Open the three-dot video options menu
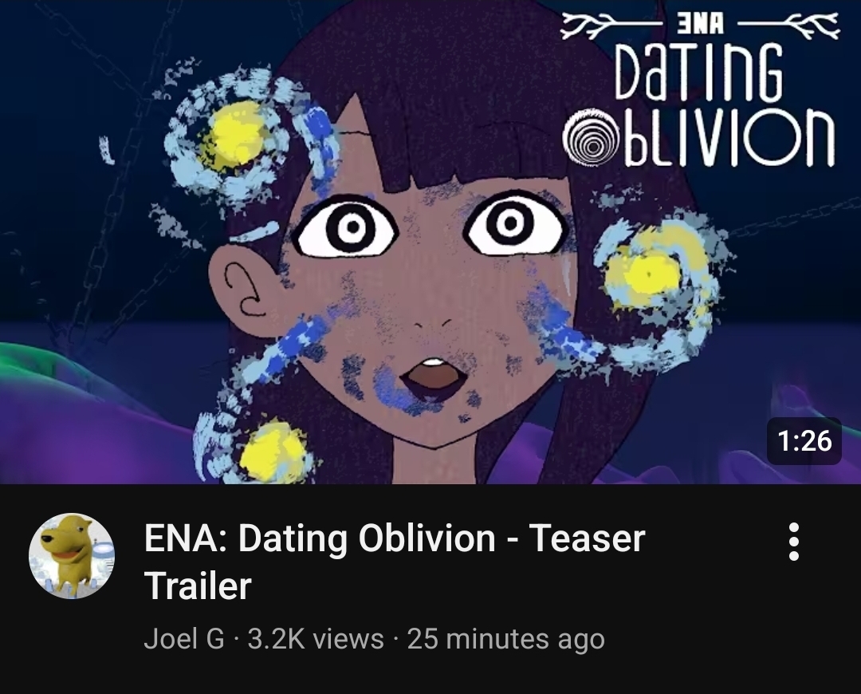This screenshot has height=694, width=861. (793, 542)
